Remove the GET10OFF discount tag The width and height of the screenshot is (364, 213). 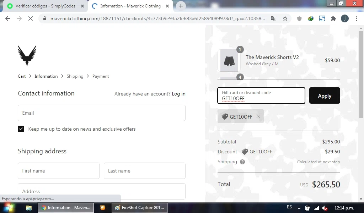click(258, 116)
